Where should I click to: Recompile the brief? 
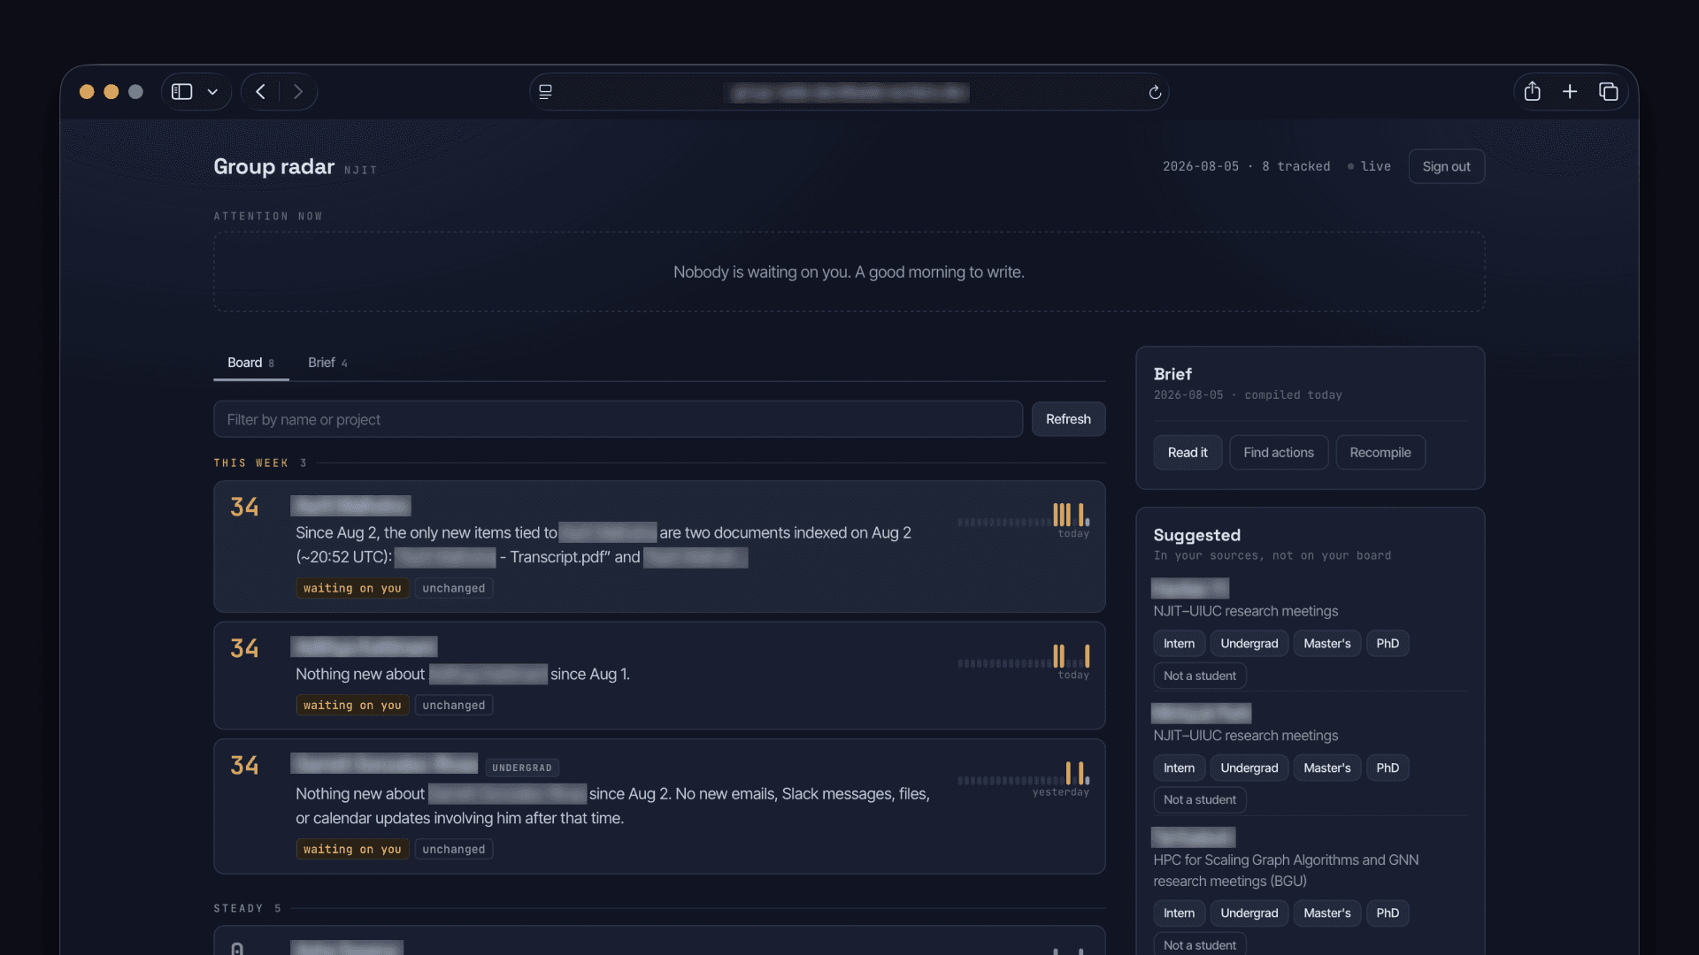pos(1380,453)
